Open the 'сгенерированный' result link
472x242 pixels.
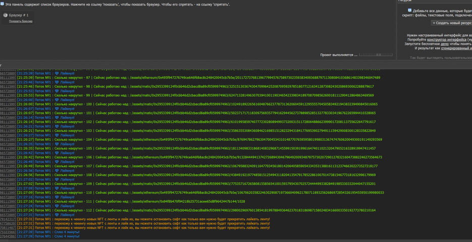(x=456, y=48)
